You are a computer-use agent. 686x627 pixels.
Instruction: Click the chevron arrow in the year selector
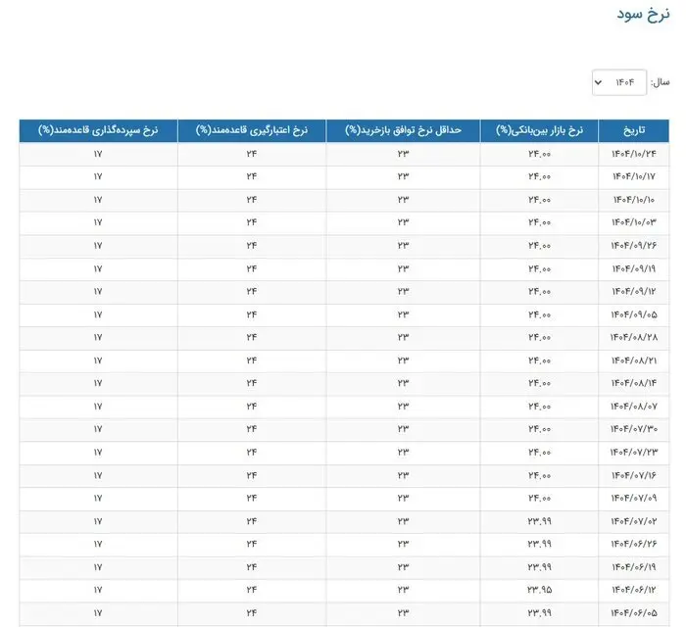[x=599, y=83]
